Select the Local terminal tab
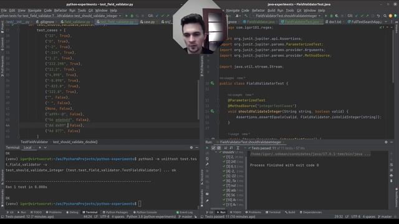The image size is (399, 224). pyautogui.click(x=27, y=147)
